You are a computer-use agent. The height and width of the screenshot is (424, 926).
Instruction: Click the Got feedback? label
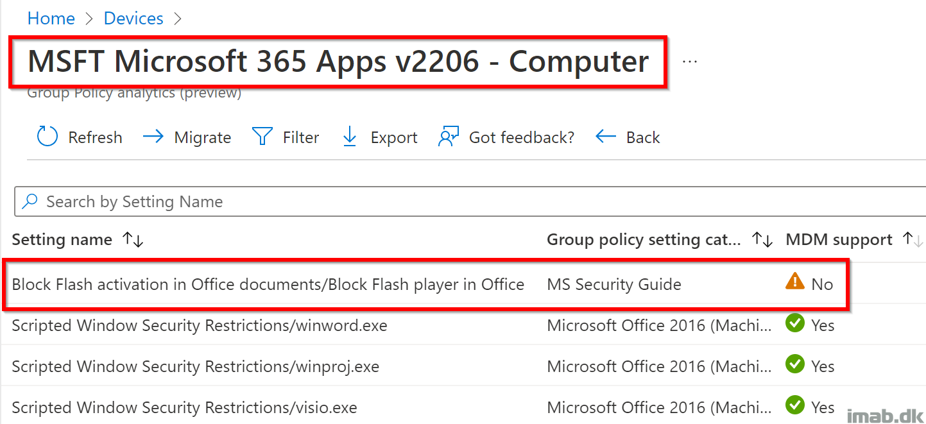522,137
